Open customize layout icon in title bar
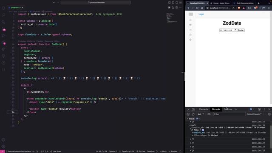 click(x=181, y=3)
